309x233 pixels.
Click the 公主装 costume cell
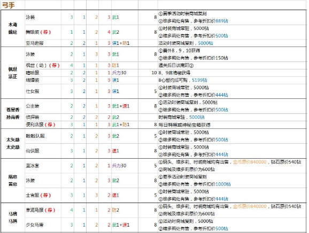tap(43, 106)
